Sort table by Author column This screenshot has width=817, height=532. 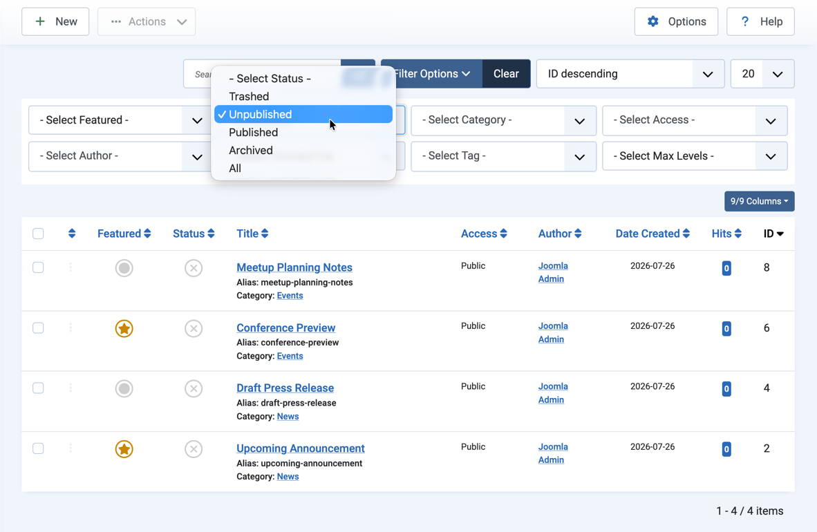pos(560,234)
